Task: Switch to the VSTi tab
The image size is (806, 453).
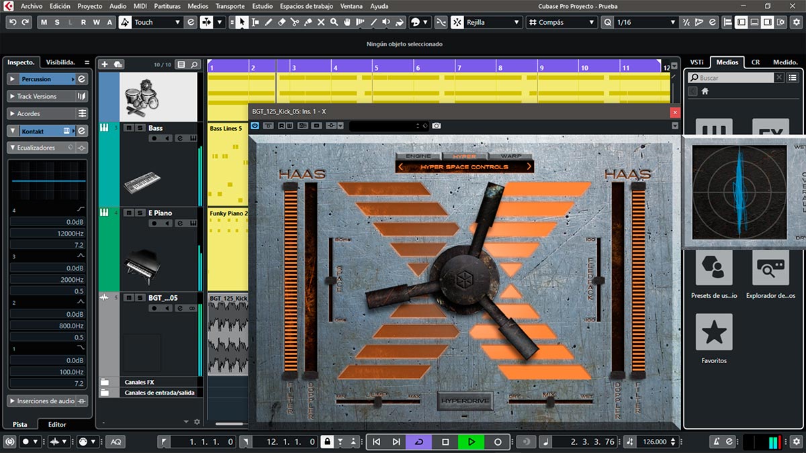Action: [x=697, y=62]
